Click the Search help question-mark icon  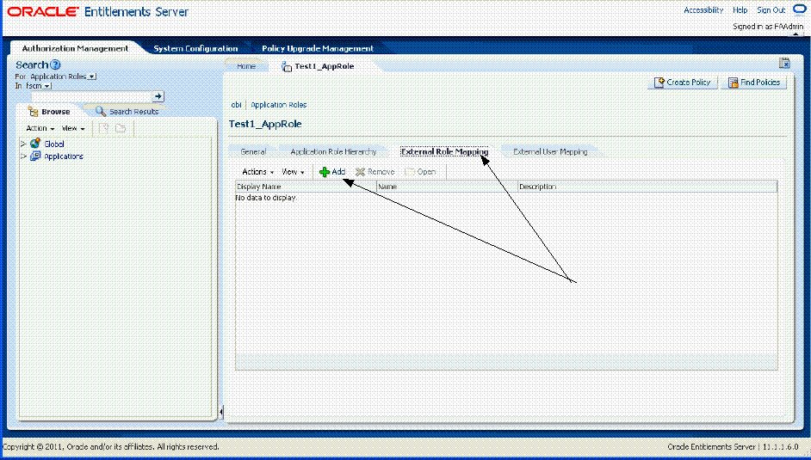point(55,65)
